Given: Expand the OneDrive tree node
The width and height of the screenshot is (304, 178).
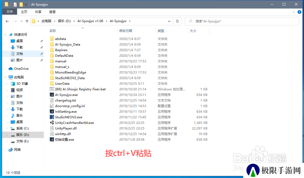Looking at the screenshot, I should tap(5, 69).
